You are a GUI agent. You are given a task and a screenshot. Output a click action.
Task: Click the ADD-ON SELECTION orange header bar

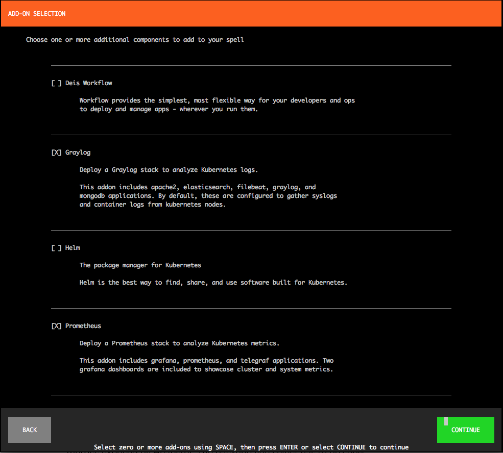(251, 14)
